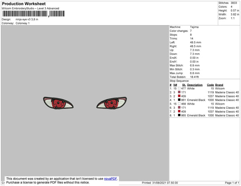Click the 'Stops:' label in machine info

(x=174, y=34)
